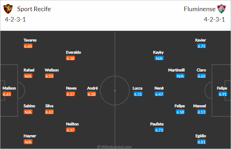Viewport: 231px width, 149px height.
Task: Click Xavier's 6.75 rating badge
Action: tap(201, 46)
